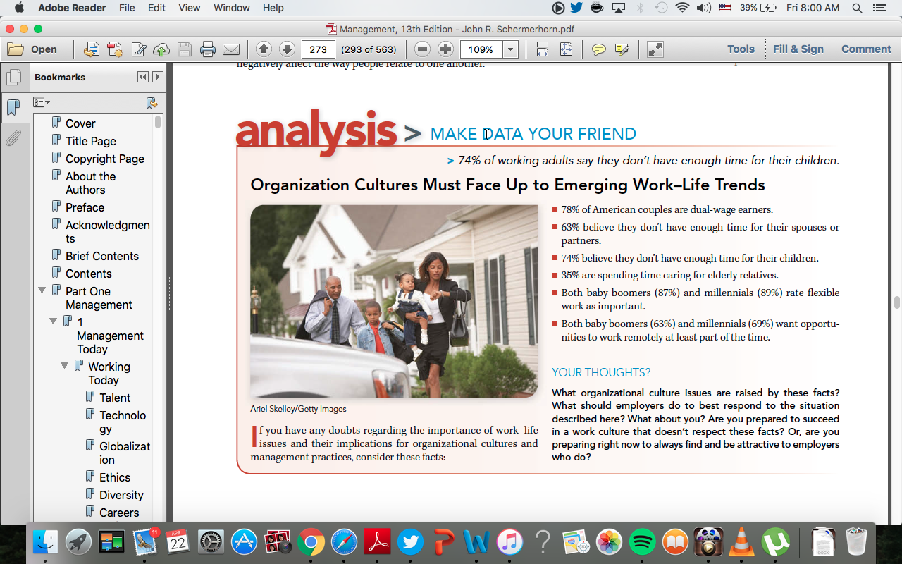Select the Talent bookmark
Viewport: 902px width, 564px height.
115,398
